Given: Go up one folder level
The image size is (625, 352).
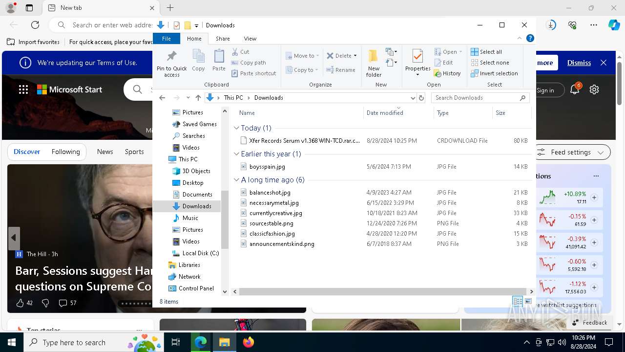Looking at the screenshot, I should click(x=198, y=98).
